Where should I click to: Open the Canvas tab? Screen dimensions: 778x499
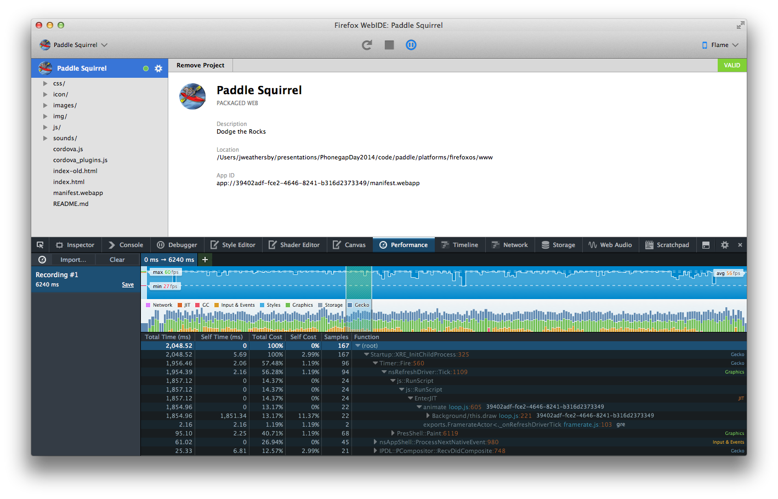coord(350,245)
